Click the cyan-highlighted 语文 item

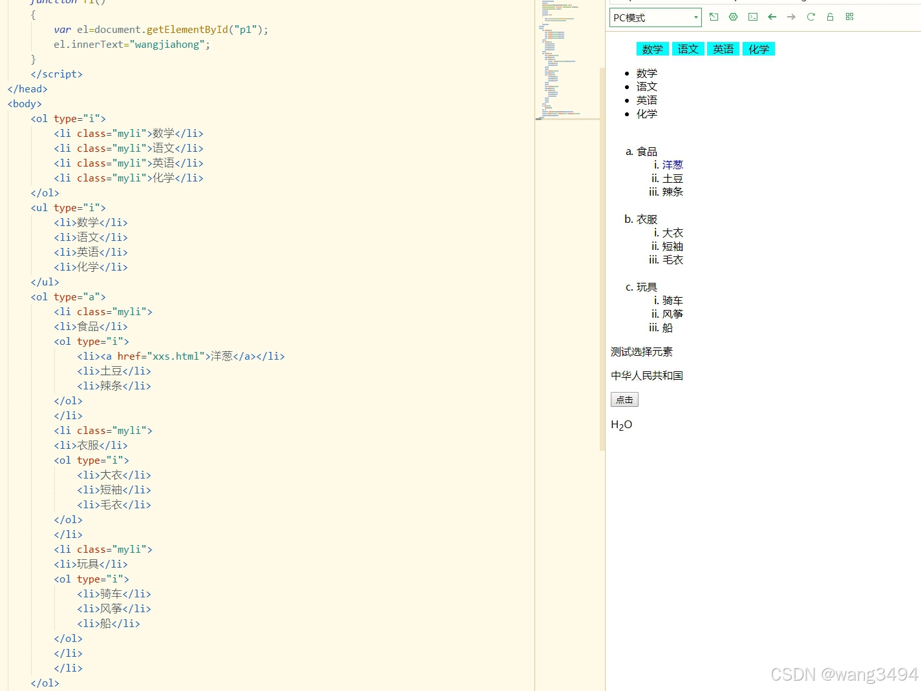[x=688, y=49]
